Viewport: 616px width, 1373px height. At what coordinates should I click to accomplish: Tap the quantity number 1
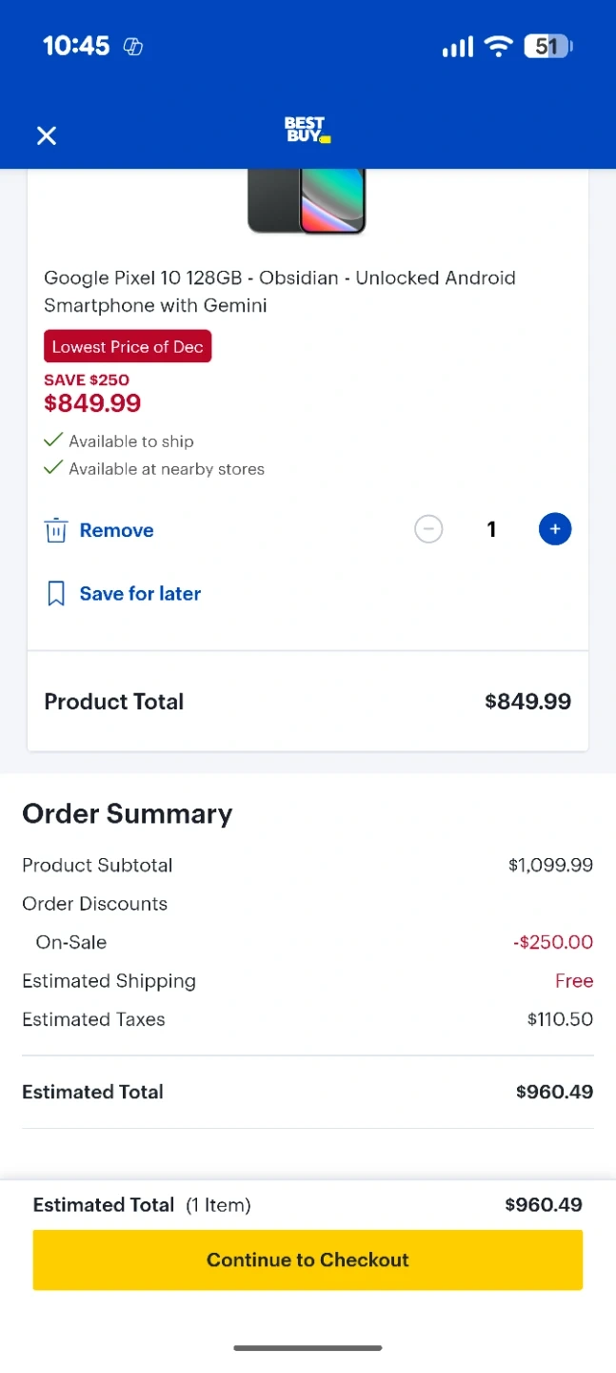(491, 529)
